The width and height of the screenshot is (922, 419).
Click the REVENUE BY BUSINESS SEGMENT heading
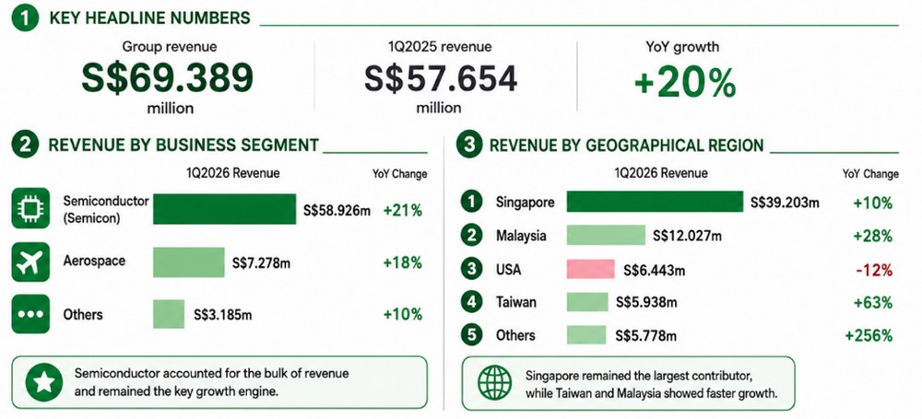pos(183,145)
